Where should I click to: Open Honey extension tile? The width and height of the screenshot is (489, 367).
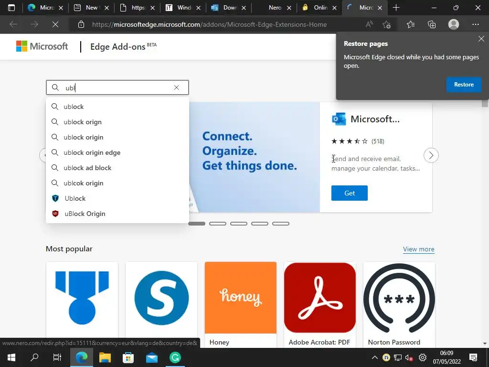241,304
